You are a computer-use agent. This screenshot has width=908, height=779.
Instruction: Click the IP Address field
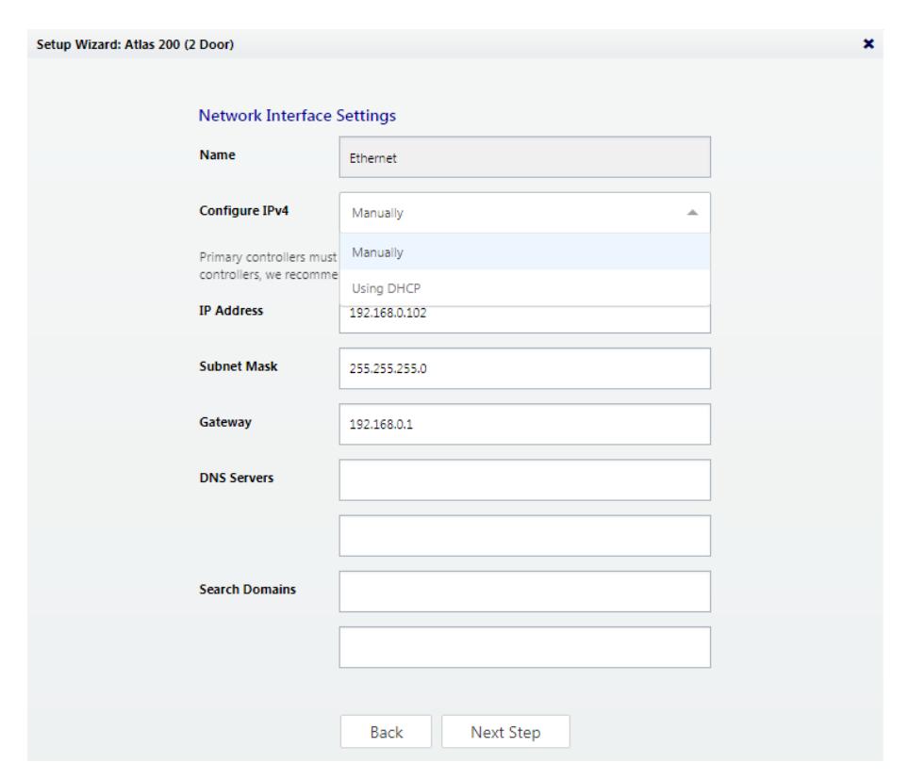point(524,319)
